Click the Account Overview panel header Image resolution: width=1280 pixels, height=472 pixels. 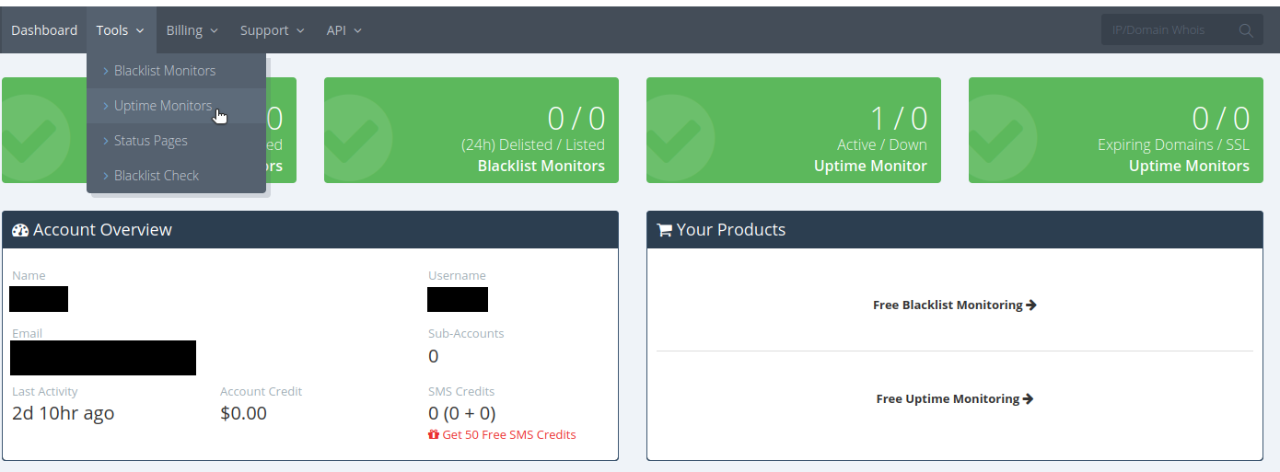[x=310, y=230]
